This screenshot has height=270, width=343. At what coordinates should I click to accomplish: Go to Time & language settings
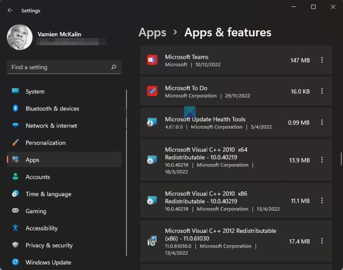coord(48,194)
